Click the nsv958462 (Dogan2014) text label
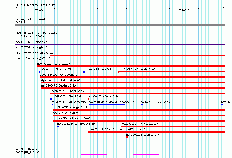Viewport: 232px width, 158px height. pyautogui.click(x=104, y=96)
